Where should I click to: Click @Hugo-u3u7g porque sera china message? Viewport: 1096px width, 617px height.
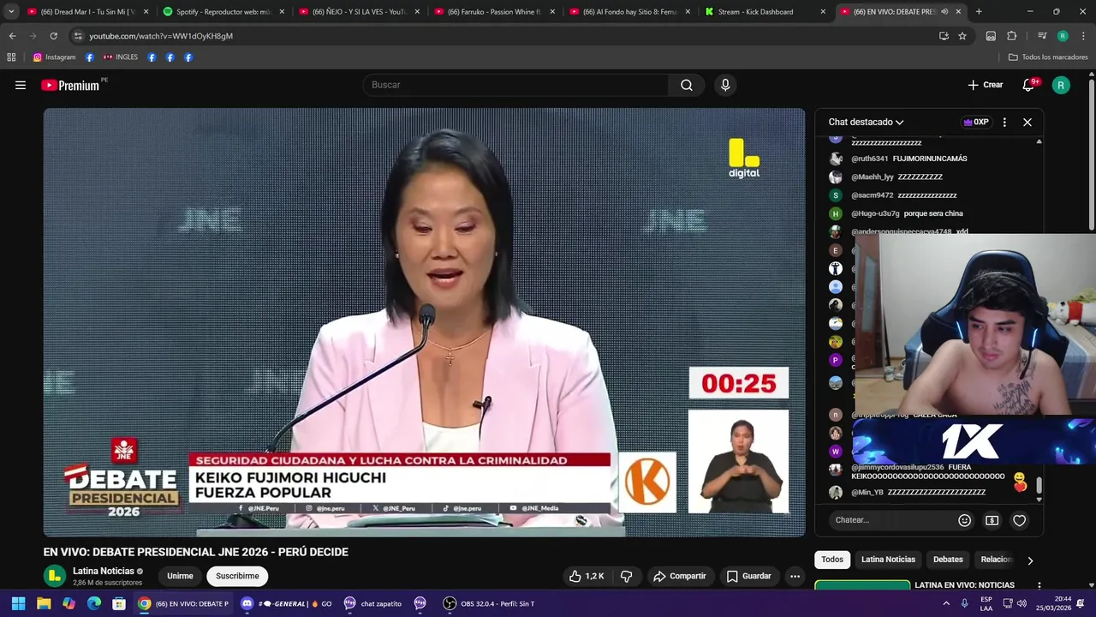[896, 213]
